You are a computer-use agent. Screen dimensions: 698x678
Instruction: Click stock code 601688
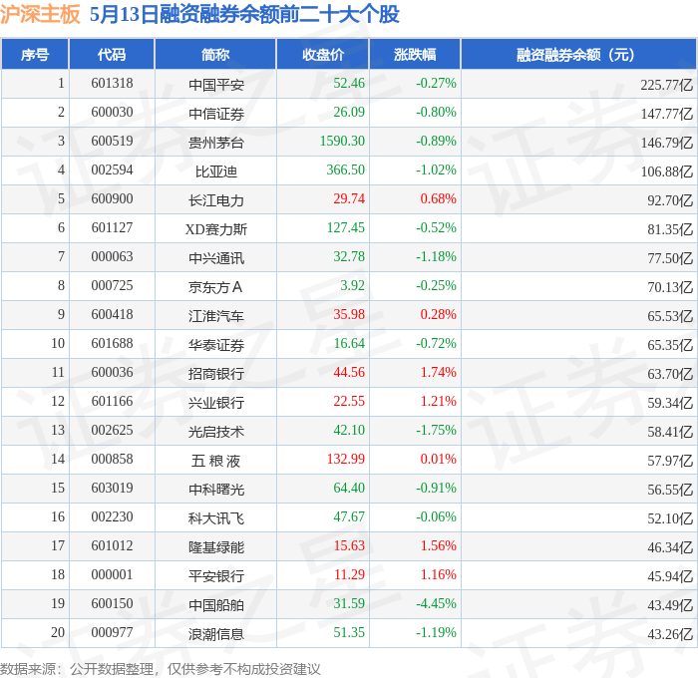[112, 344]
